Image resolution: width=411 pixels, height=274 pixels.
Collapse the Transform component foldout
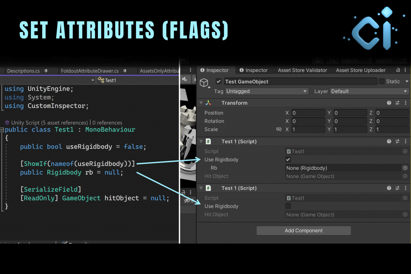pos(201,103)
